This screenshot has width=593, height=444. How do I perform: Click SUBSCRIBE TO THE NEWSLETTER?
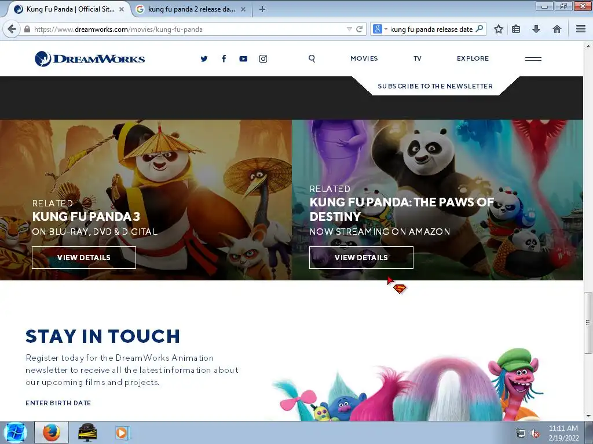[435, 86]
